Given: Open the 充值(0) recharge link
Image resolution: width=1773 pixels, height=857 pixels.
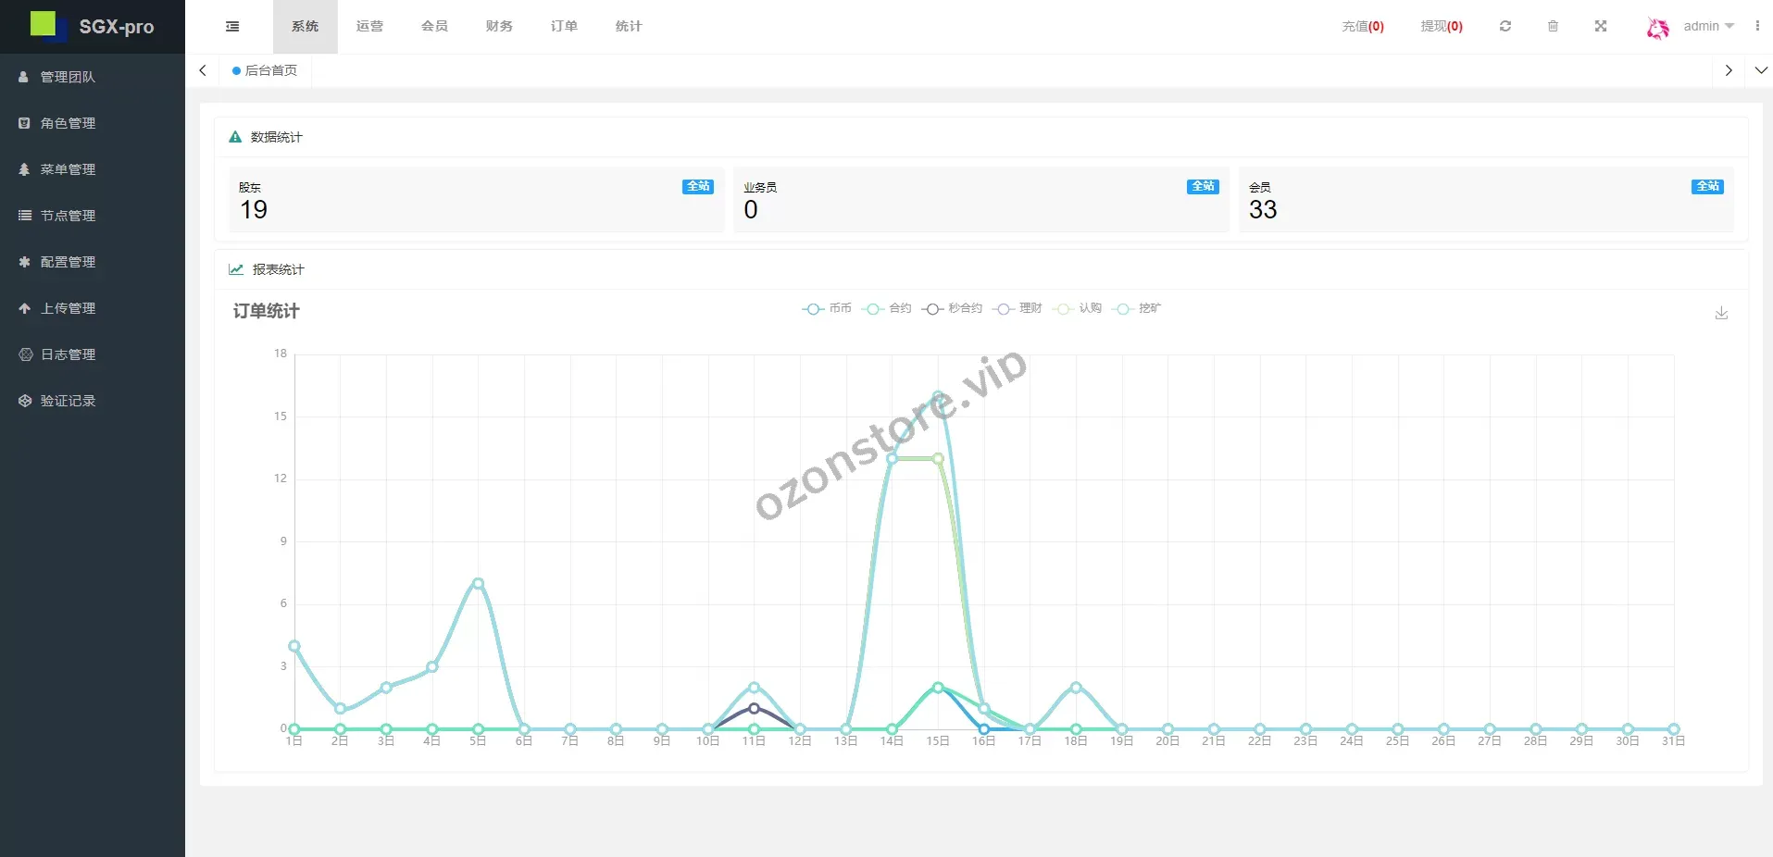Looking at the screenshot, I should tap(1362, 27).
